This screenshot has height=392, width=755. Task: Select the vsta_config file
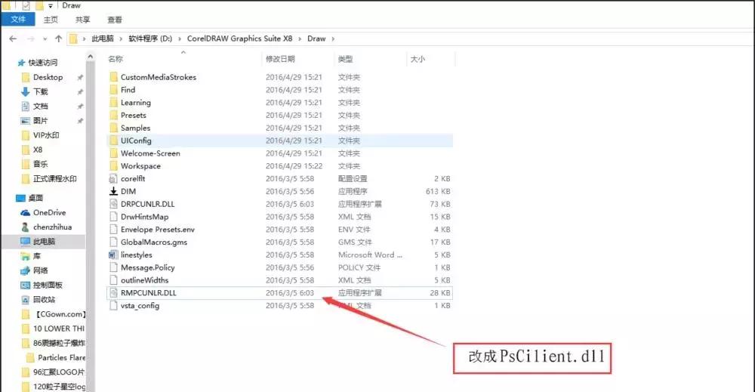click(140, 305)
